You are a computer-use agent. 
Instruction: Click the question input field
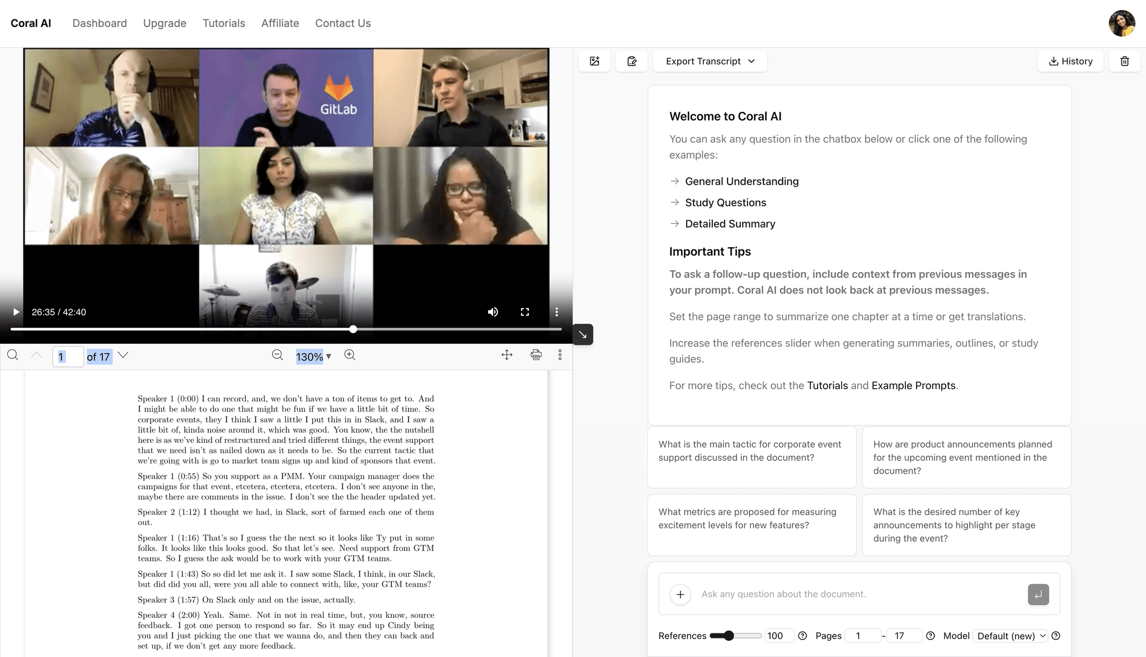[x=839, y=594]
